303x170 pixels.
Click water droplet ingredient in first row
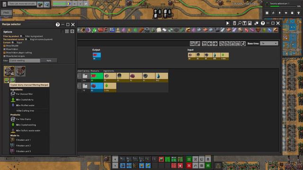(161, 77)
